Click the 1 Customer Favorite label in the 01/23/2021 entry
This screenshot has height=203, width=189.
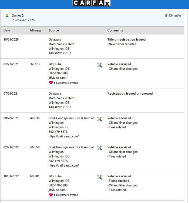[66, 83]
